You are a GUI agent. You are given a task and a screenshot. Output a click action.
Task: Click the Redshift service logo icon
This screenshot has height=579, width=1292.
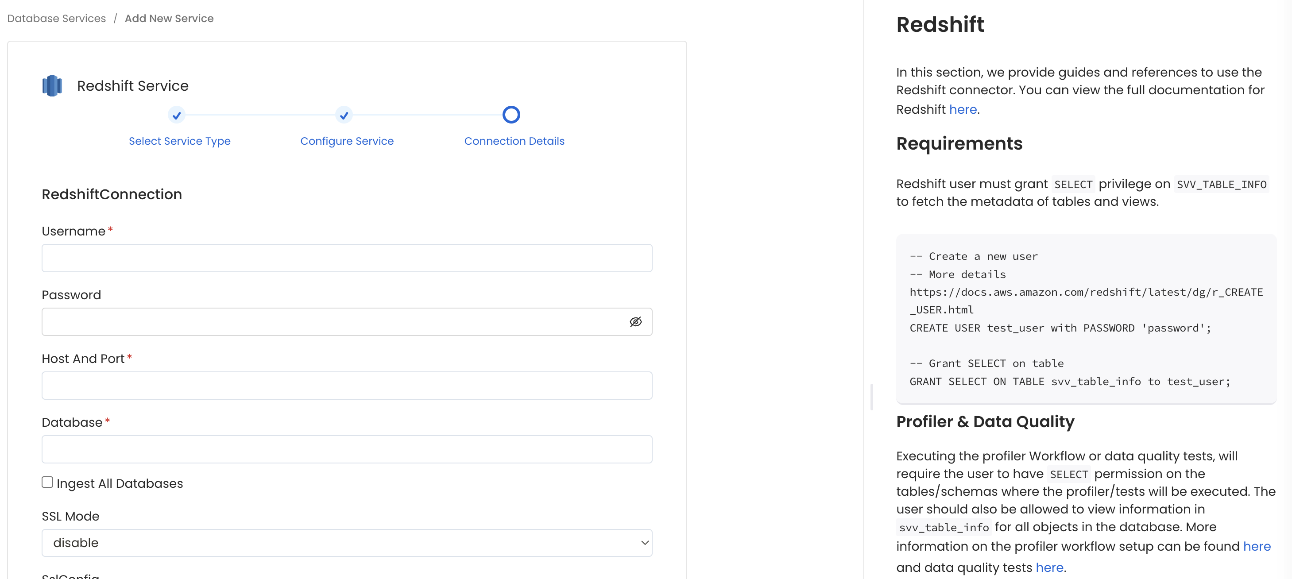52,85
